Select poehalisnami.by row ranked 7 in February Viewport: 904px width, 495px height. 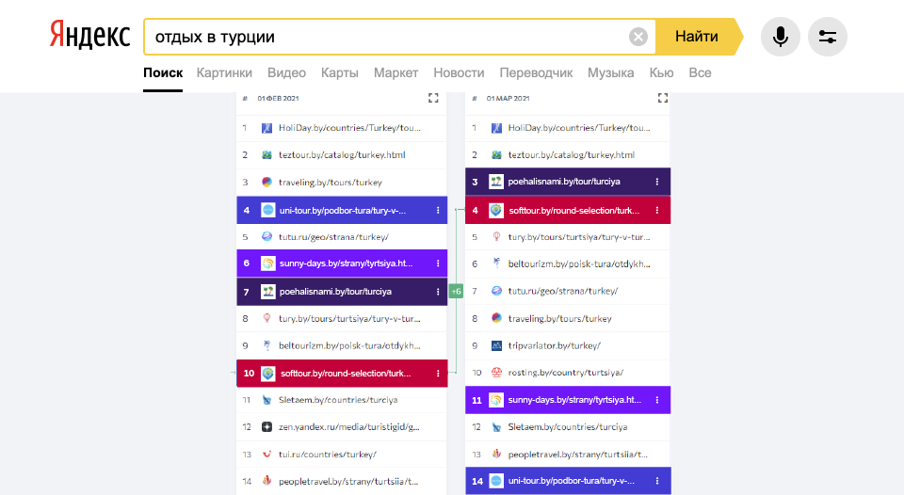click(x=342, y=292)
